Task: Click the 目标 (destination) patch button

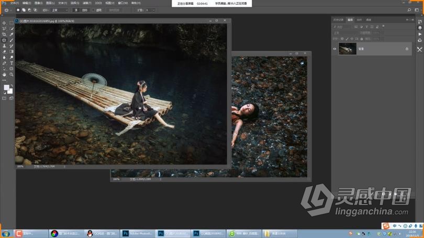Action: click(85, 10)
